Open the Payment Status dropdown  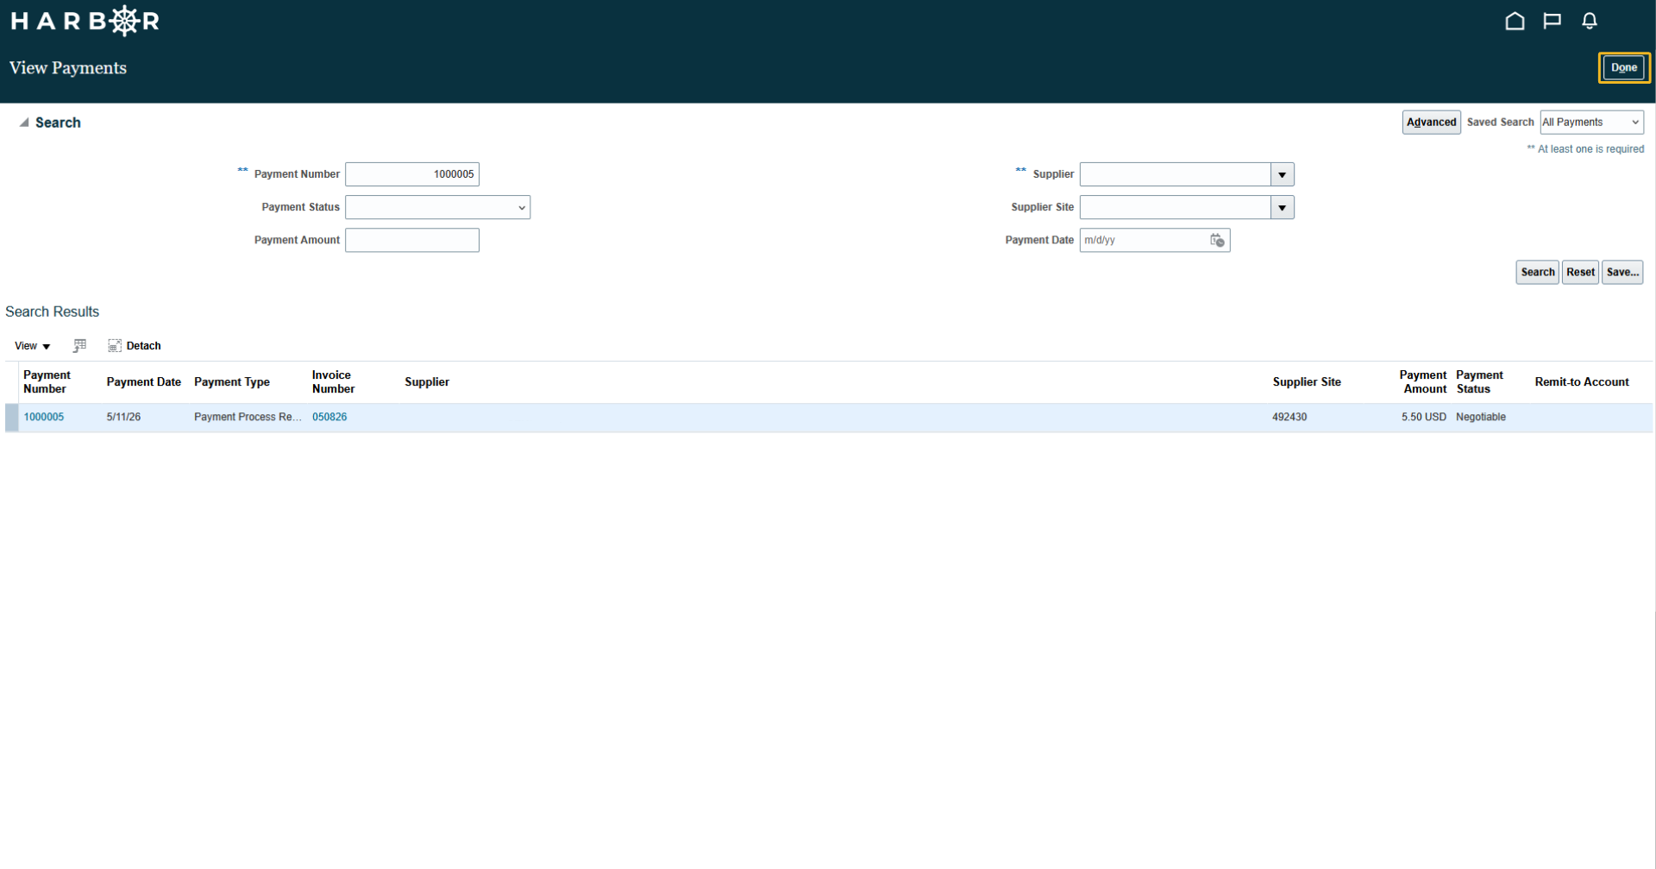click(437, 207)
